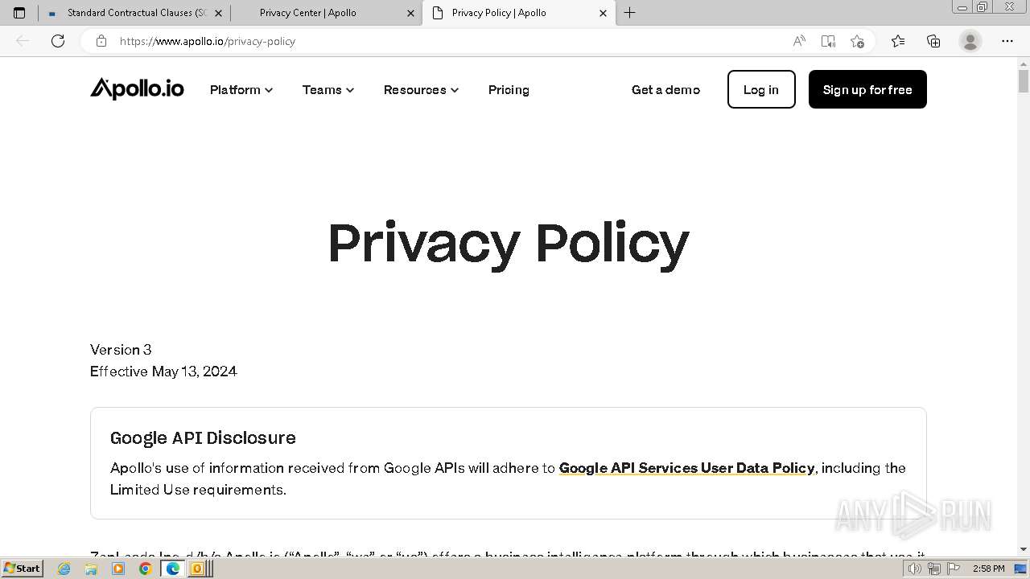The height and width of the screenshot is (579, 1030).
Task: Open network icon in system tray
Action: click(x=933, y=569)
